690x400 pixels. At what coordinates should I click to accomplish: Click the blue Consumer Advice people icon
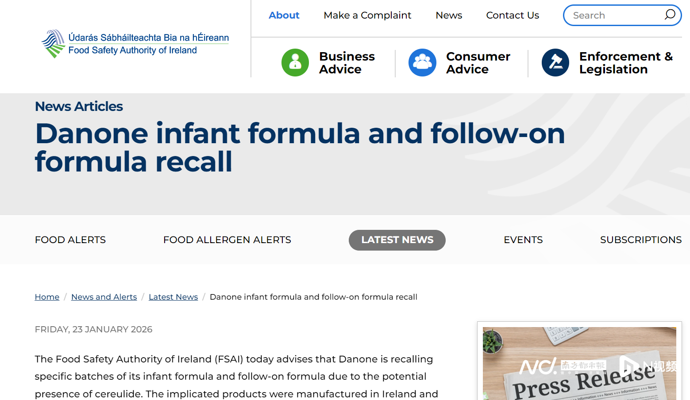tap(422, 63)
